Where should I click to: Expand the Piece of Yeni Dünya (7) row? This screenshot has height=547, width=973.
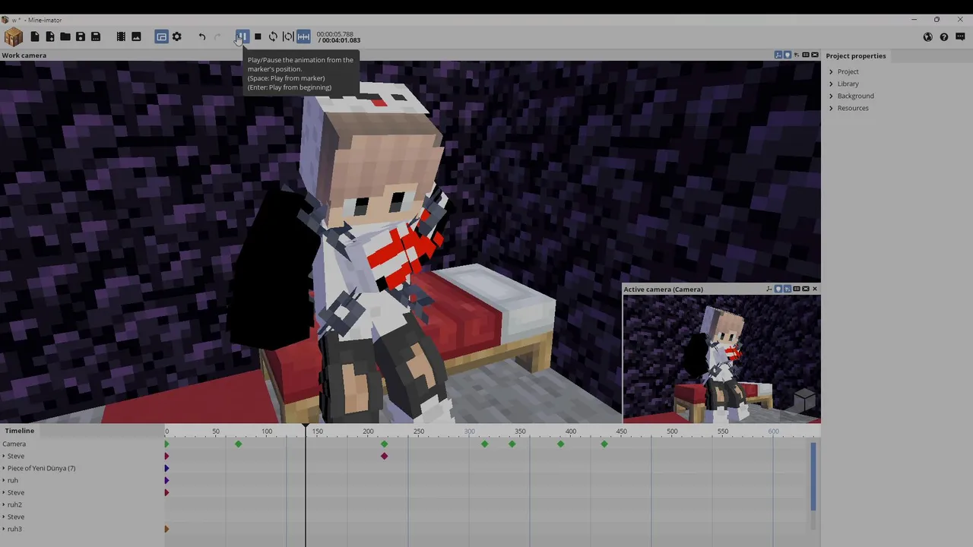click(4, 468)
